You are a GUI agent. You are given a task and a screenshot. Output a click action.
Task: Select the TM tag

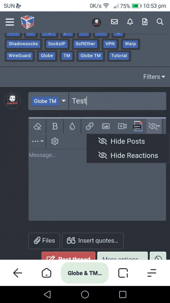click(x=67, y=56)
